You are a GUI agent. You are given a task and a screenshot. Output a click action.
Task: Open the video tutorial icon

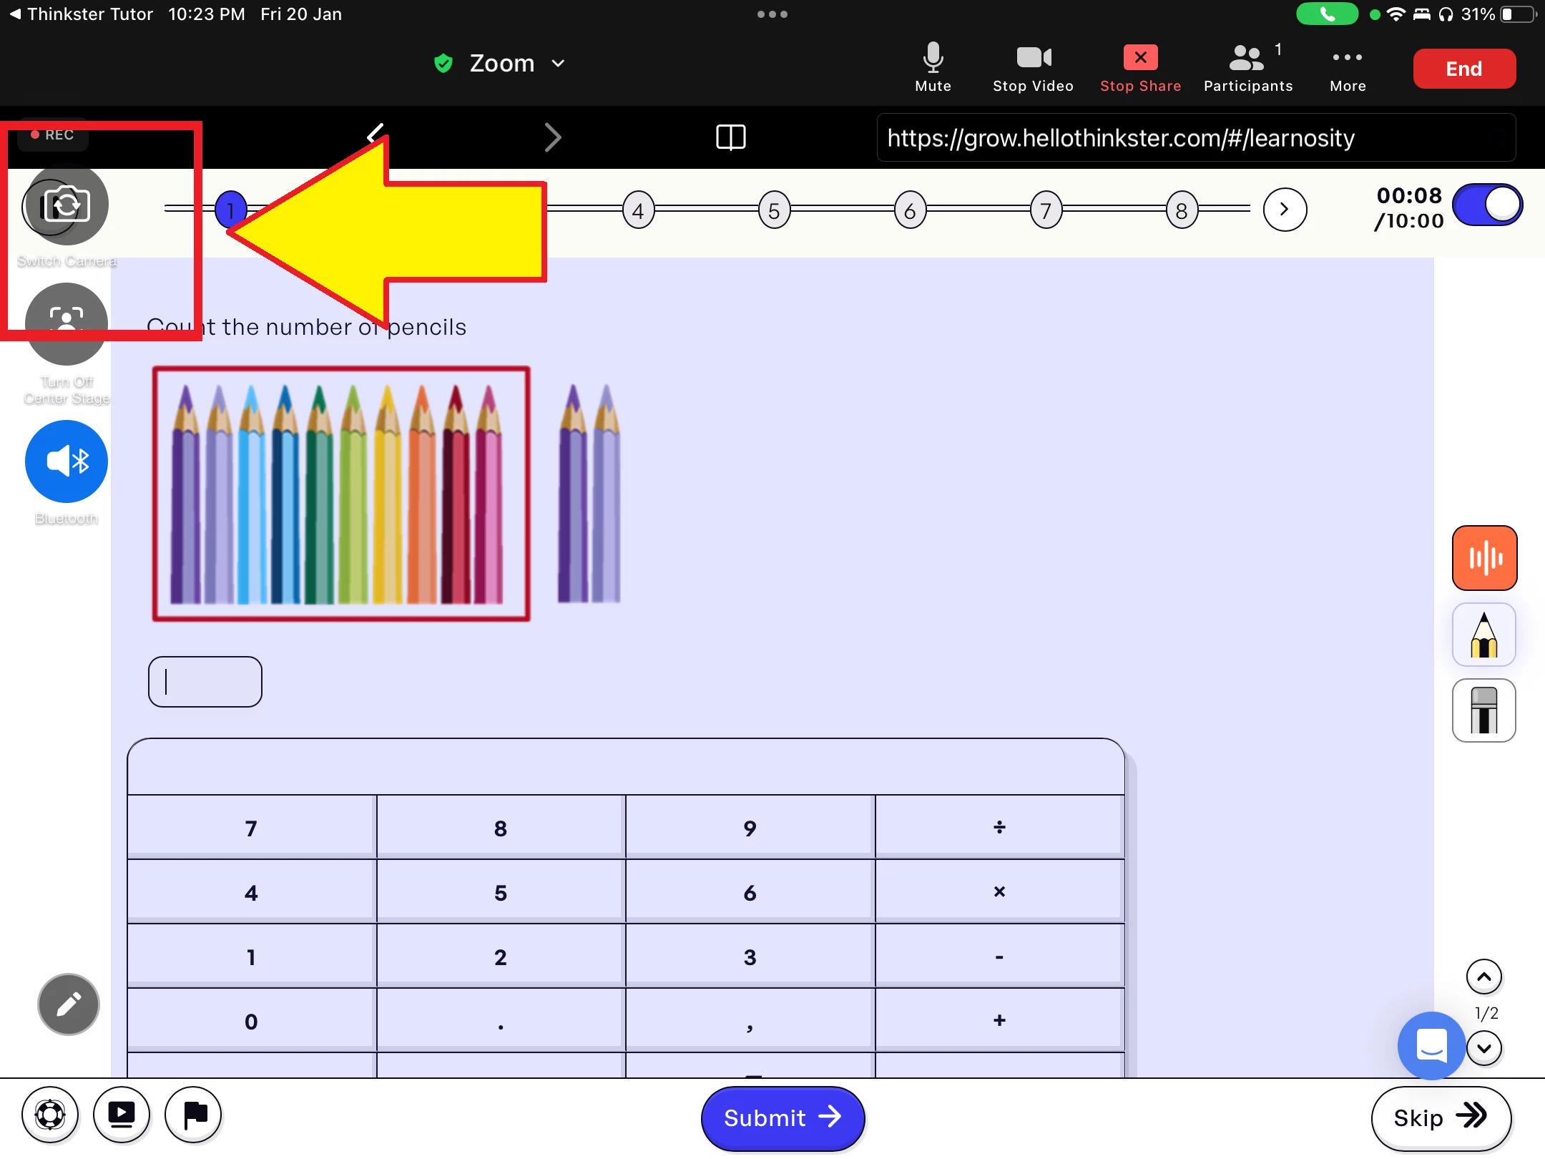[x=122, y=1115]
